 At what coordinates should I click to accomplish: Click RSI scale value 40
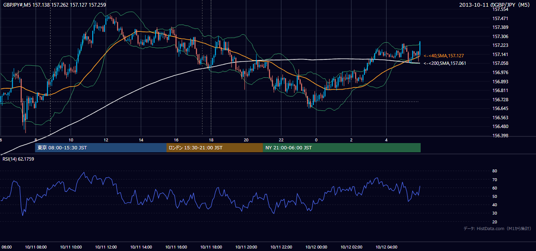pos(494,205)
